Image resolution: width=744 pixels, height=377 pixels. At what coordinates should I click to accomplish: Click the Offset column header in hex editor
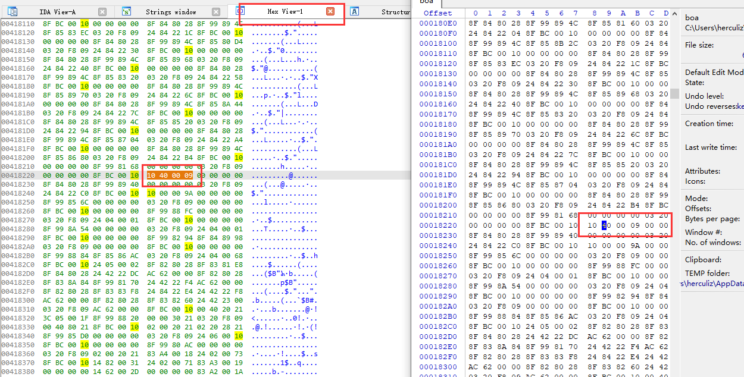tap(438, 13)
